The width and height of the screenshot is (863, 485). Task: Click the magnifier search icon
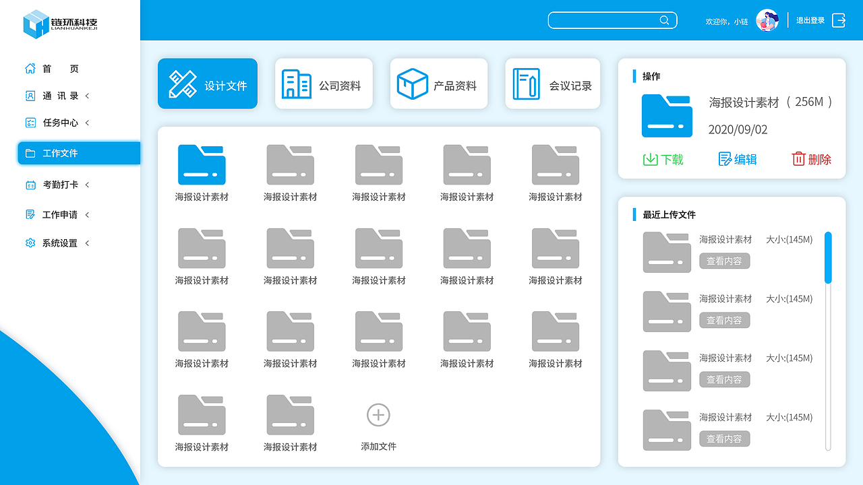[x=664, y=20]
